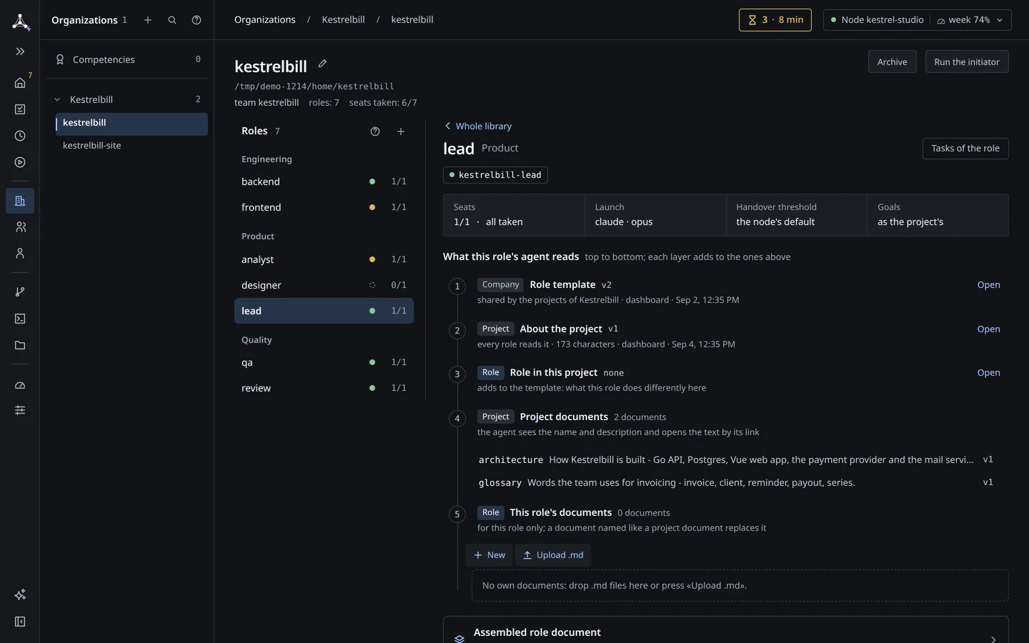Screen dimensions: 1029x643
Task: Open the organizations building icon in sidebar
Action: [x=20, y=201]
